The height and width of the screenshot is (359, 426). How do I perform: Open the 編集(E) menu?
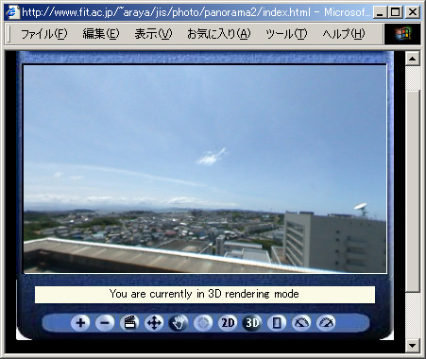pos(101,34)
